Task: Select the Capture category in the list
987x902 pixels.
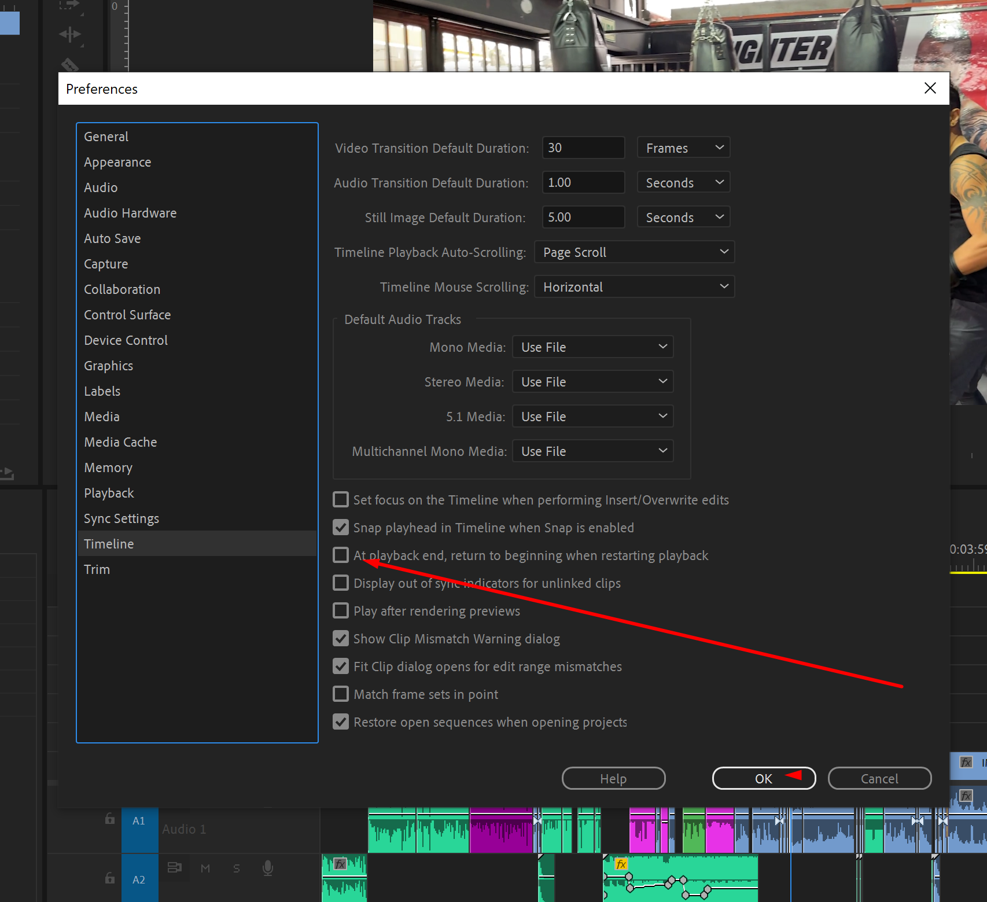Action: (197, 264)
